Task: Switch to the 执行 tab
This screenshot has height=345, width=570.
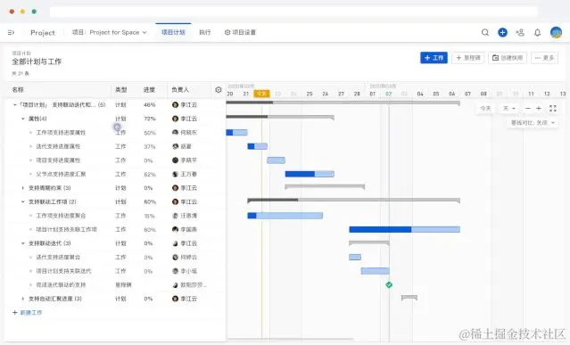Action: coord(204,32)
